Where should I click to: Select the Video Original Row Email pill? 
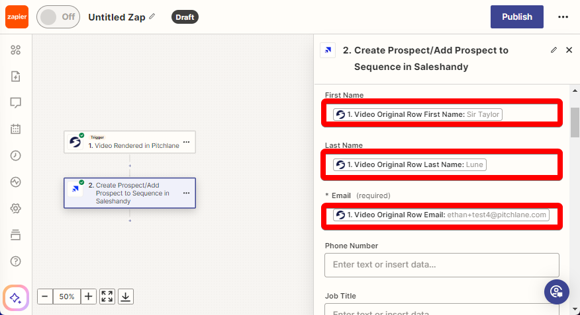[x=441, y=215]
